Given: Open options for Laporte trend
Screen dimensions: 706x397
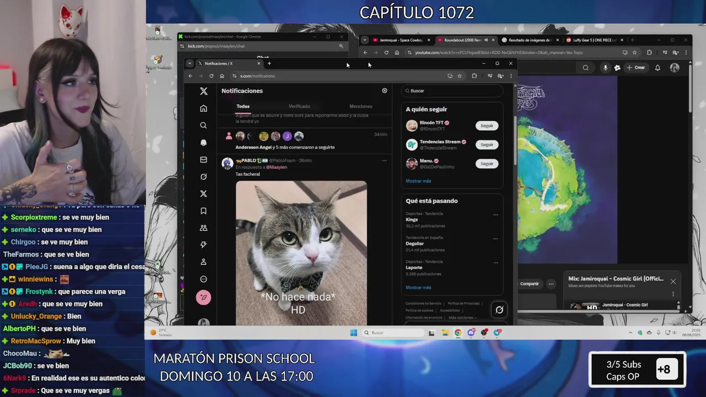Looking at the screenshot, I should [495, 263].
